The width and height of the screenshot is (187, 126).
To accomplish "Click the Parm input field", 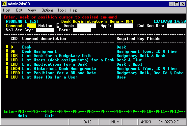I will click(82, 30).
